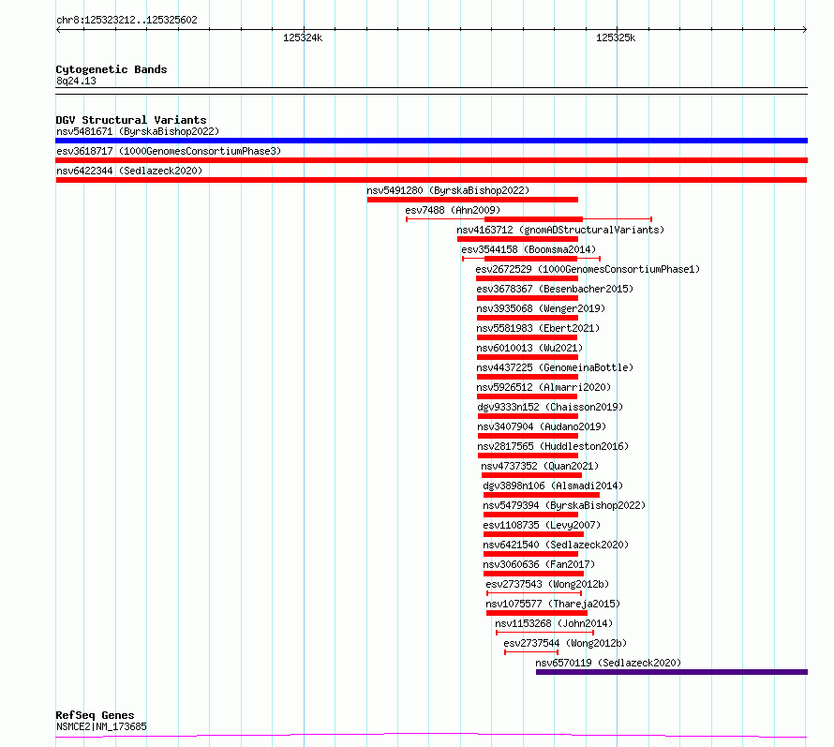Image resolution: width=834 pixels, height=747 pixels.
Task: Click nsv4437225 (GenomeinaBottle) label
Action: click(555, 367)
